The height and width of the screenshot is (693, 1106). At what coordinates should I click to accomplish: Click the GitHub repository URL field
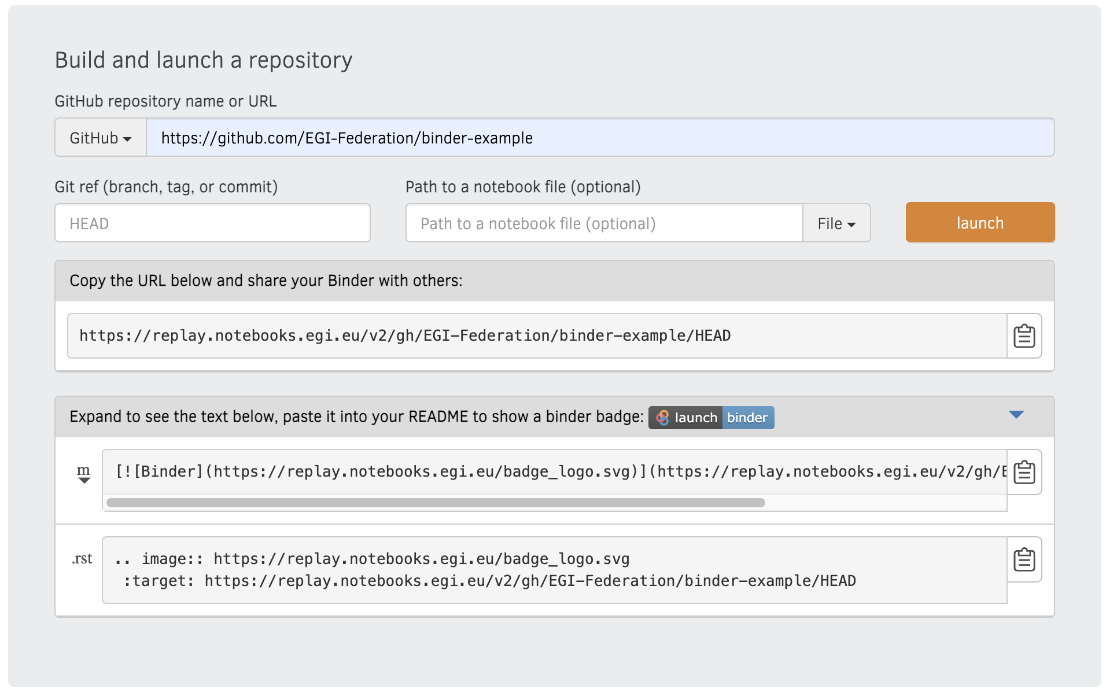(599, 138)
